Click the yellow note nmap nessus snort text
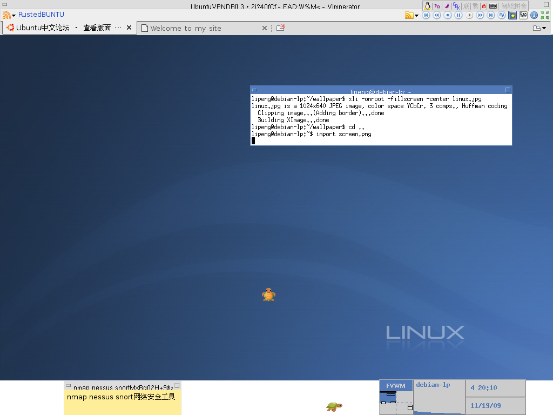Screen dimensions: 553x415 pos(121,397)
